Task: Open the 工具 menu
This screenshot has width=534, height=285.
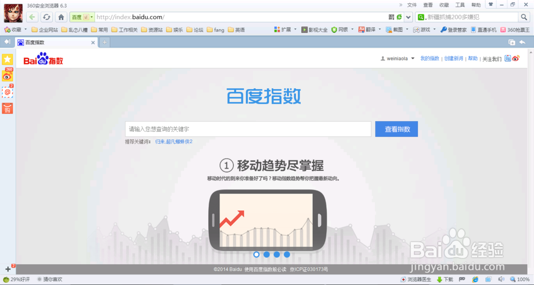Action: pyautogui.click(x=460, y=5)
